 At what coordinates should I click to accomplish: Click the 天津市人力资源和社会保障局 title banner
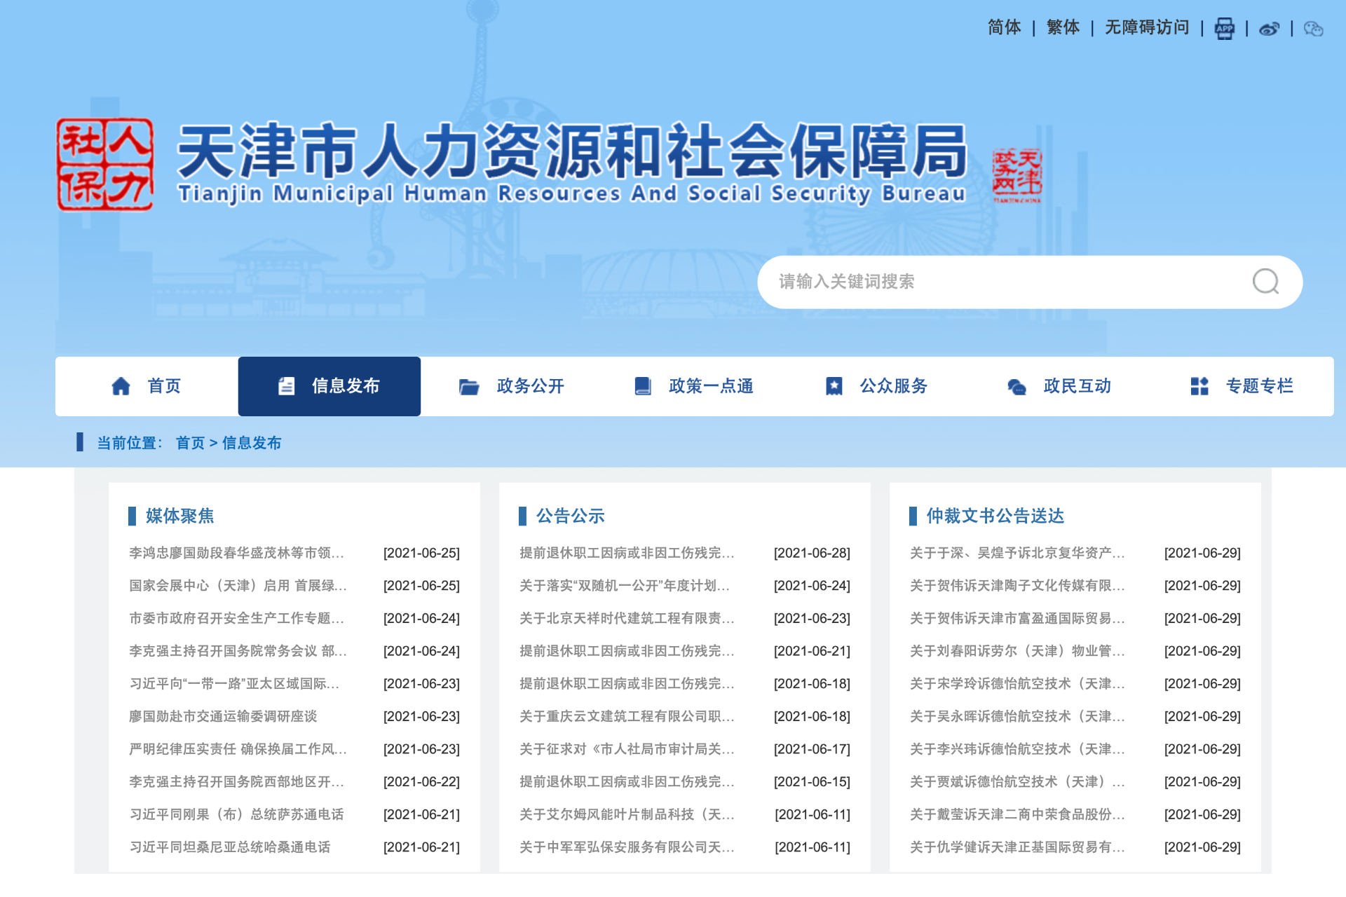pos(572,163)
